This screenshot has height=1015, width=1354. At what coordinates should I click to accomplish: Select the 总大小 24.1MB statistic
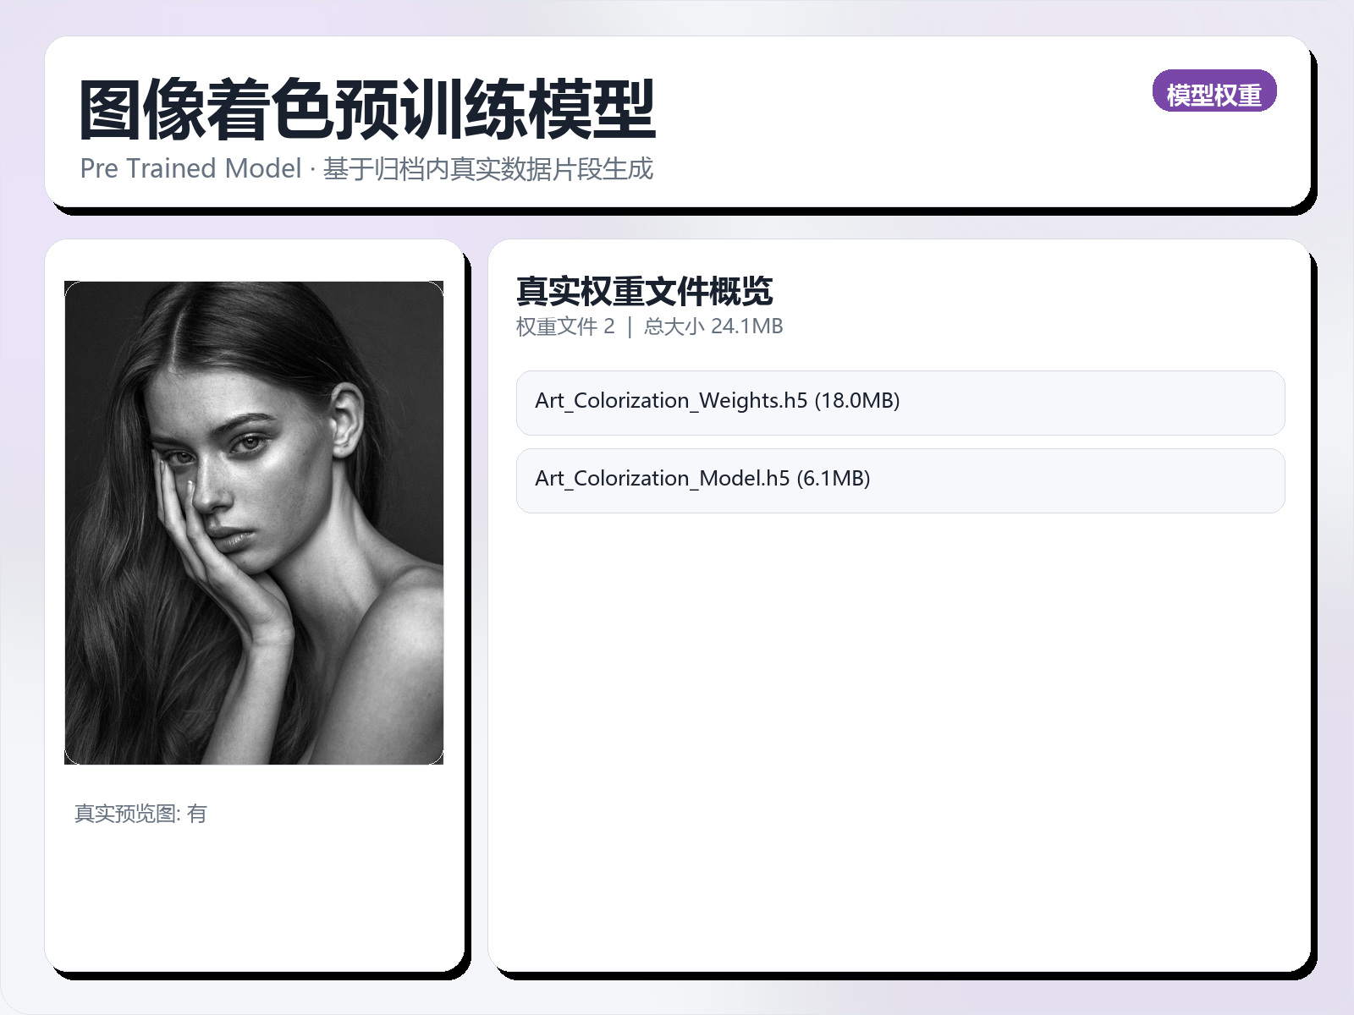coord(714,326)
